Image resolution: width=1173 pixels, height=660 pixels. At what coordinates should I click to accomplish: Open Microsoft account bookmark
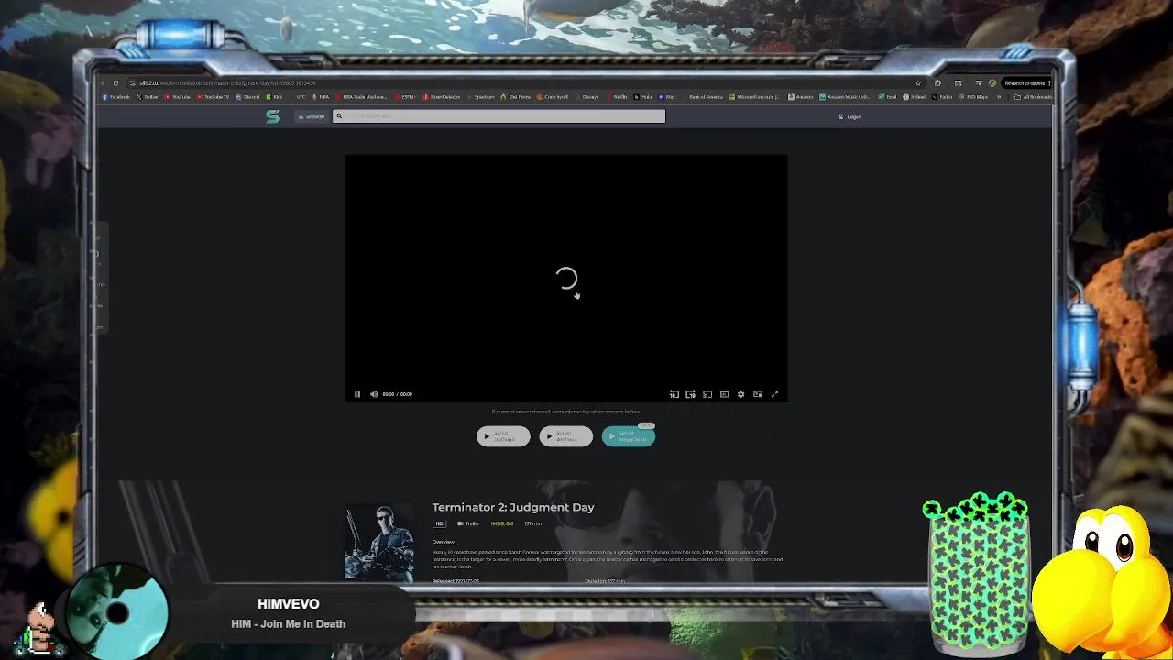point(755,97)
